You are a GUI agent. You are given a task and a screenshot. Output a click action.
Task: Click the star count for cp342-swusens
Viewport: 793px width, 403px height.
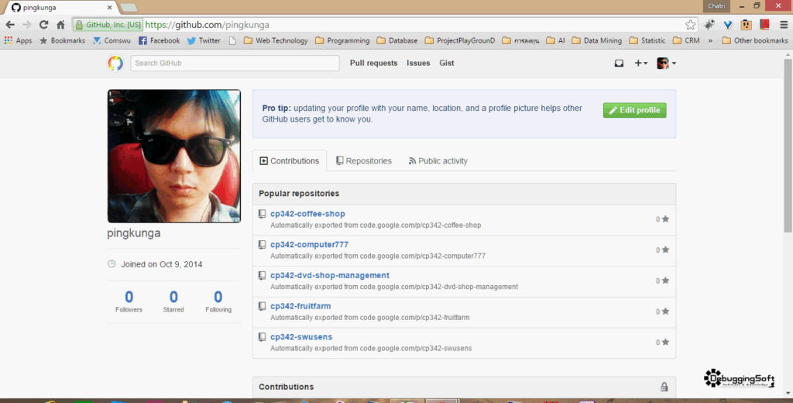point(663,343)
